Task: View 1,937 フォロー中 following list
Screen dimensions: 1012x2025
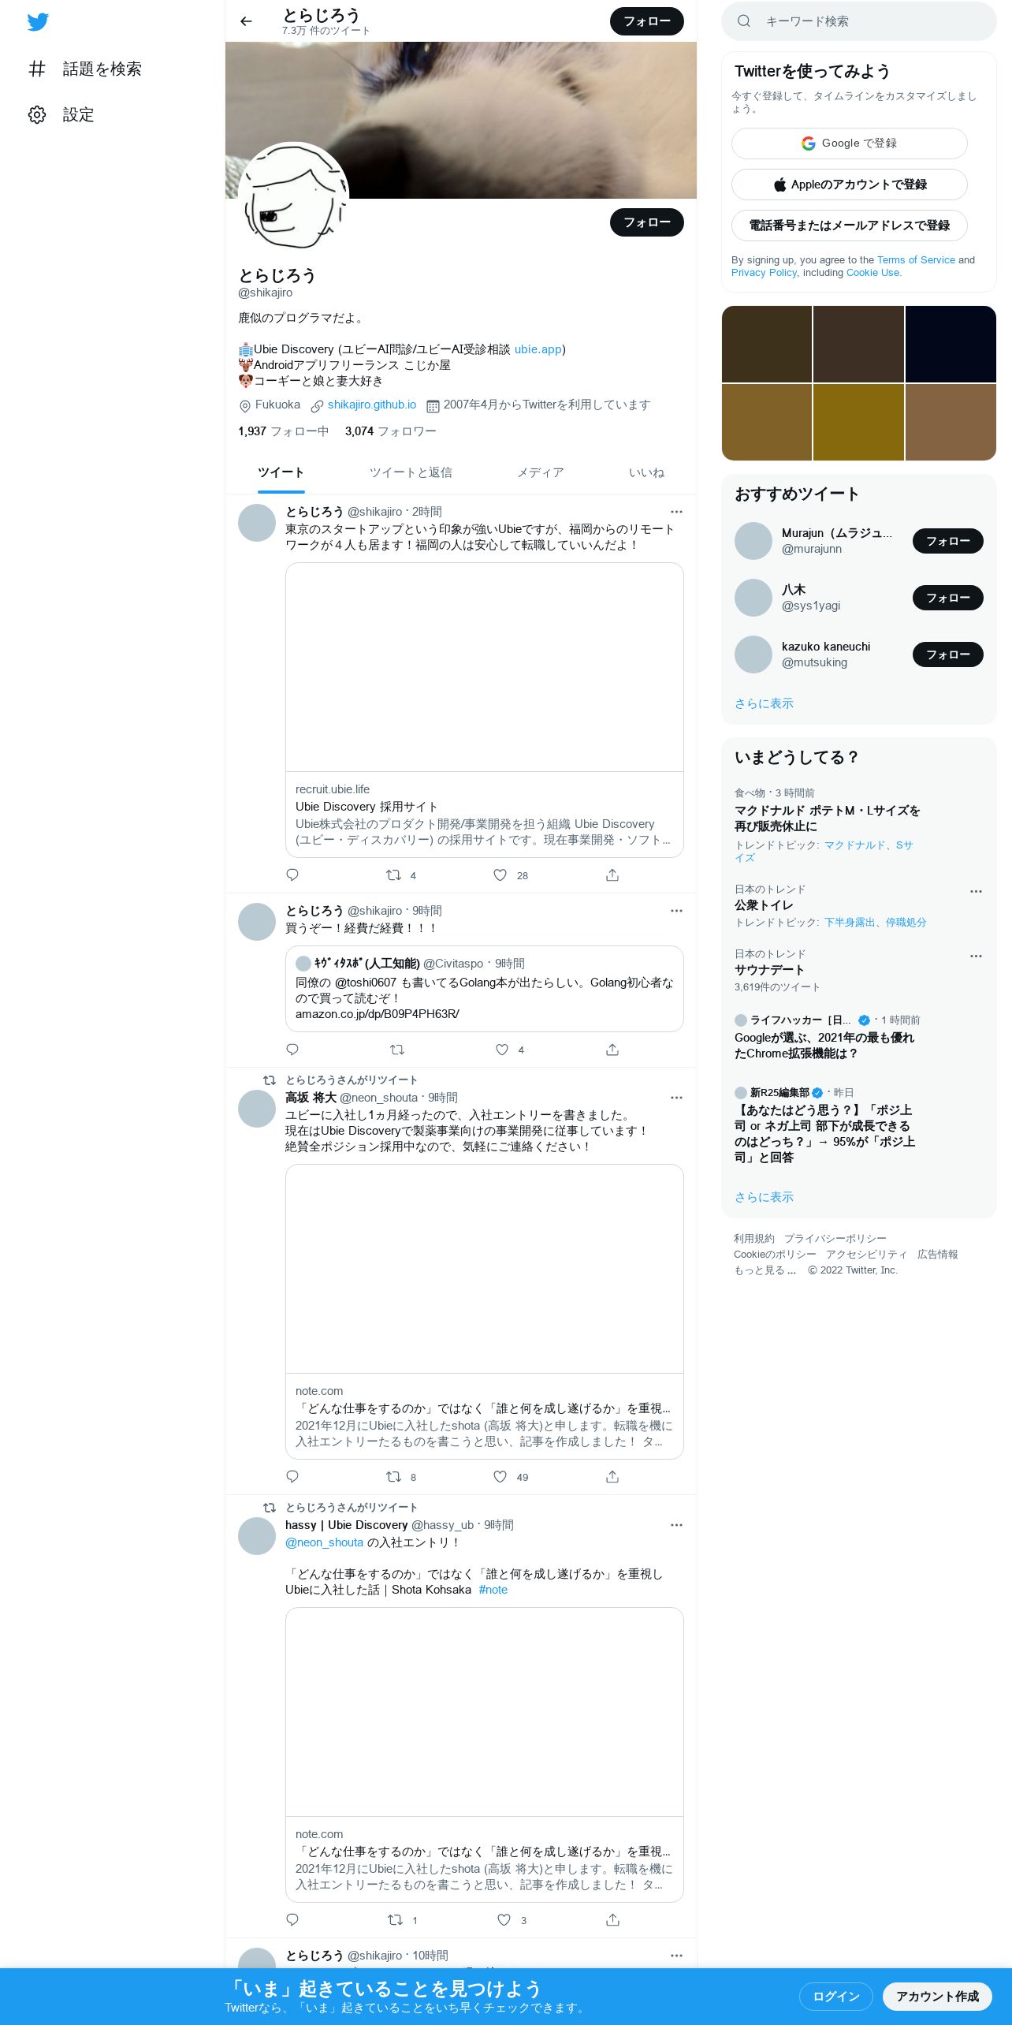Action: coord(283,431)
